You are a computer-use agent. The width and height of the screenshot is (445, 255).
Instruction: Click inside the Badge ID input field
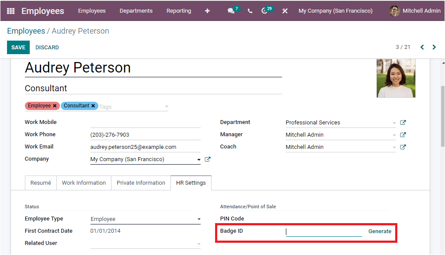[x=323, y=231]
